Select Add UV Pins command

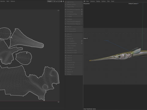tap(74, 2)
